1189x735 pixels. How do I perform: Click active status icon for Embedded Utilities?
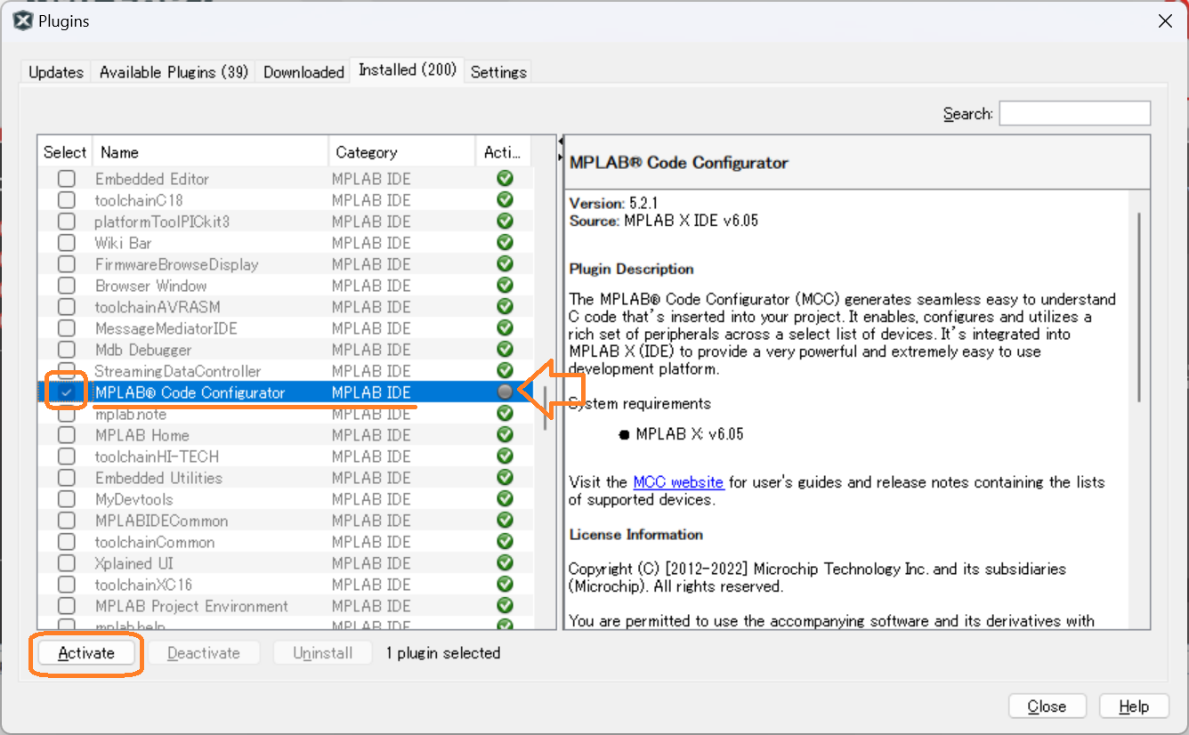pyautogui.click(x=505, y=478)
